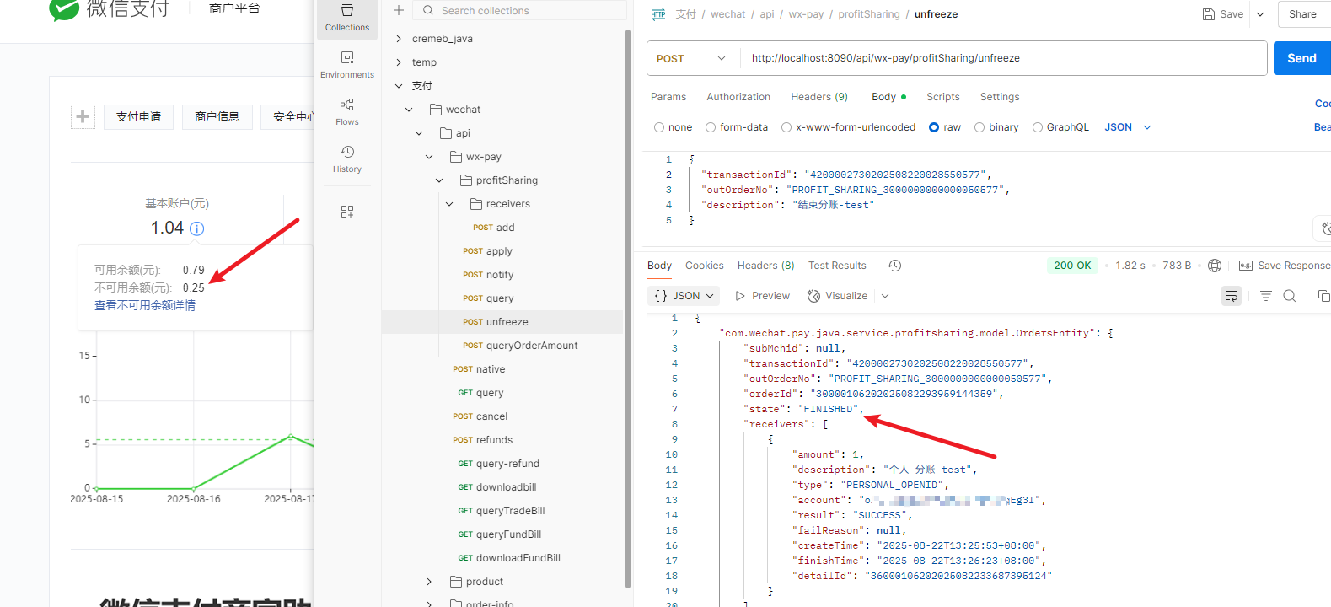Viewport: 1331px width, 607px height.
Task: Click the Search collections field
Action: [520, 10]
